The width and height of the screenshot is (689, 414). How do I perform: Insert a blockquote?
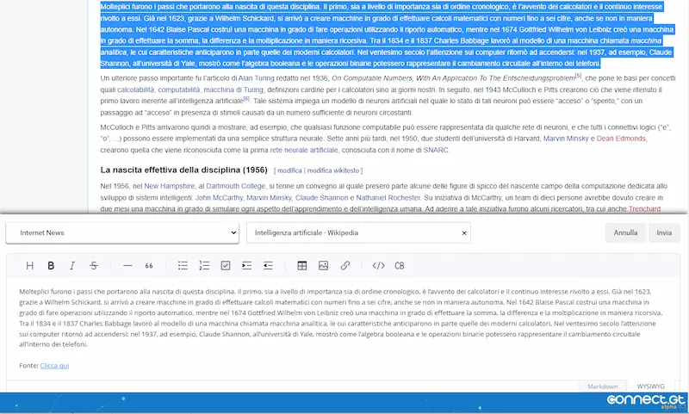[149, 266]
